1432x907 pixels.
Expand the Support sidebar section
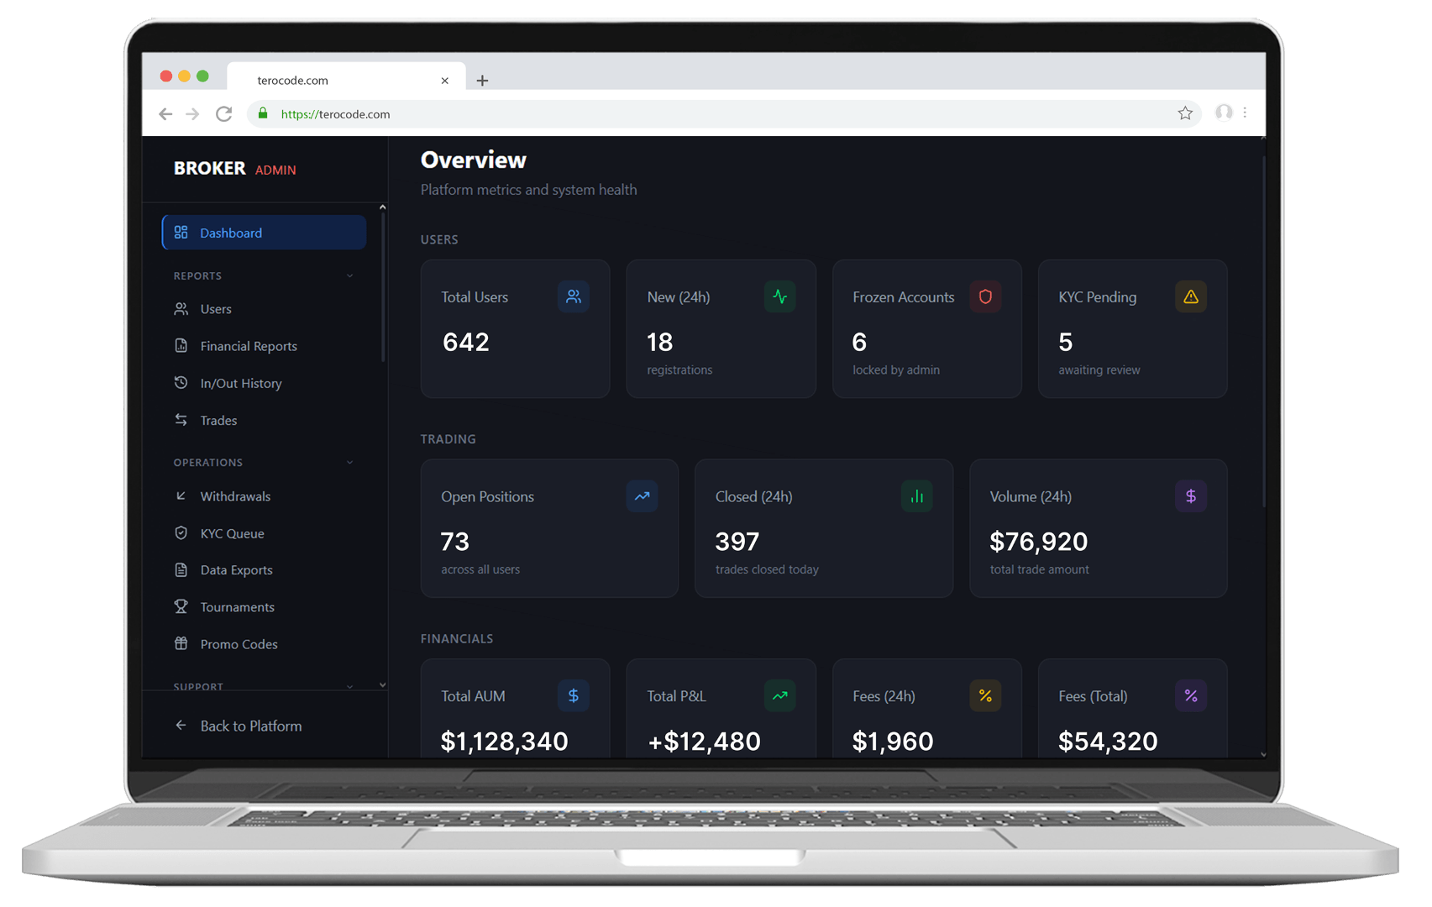(350, 686)
